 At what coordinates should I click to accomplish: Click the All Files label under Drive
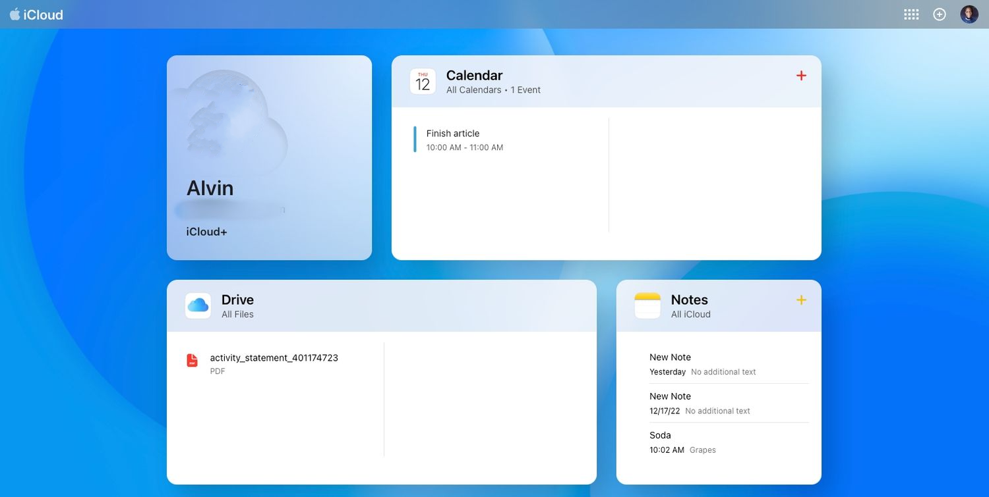[x=237, y=314]
